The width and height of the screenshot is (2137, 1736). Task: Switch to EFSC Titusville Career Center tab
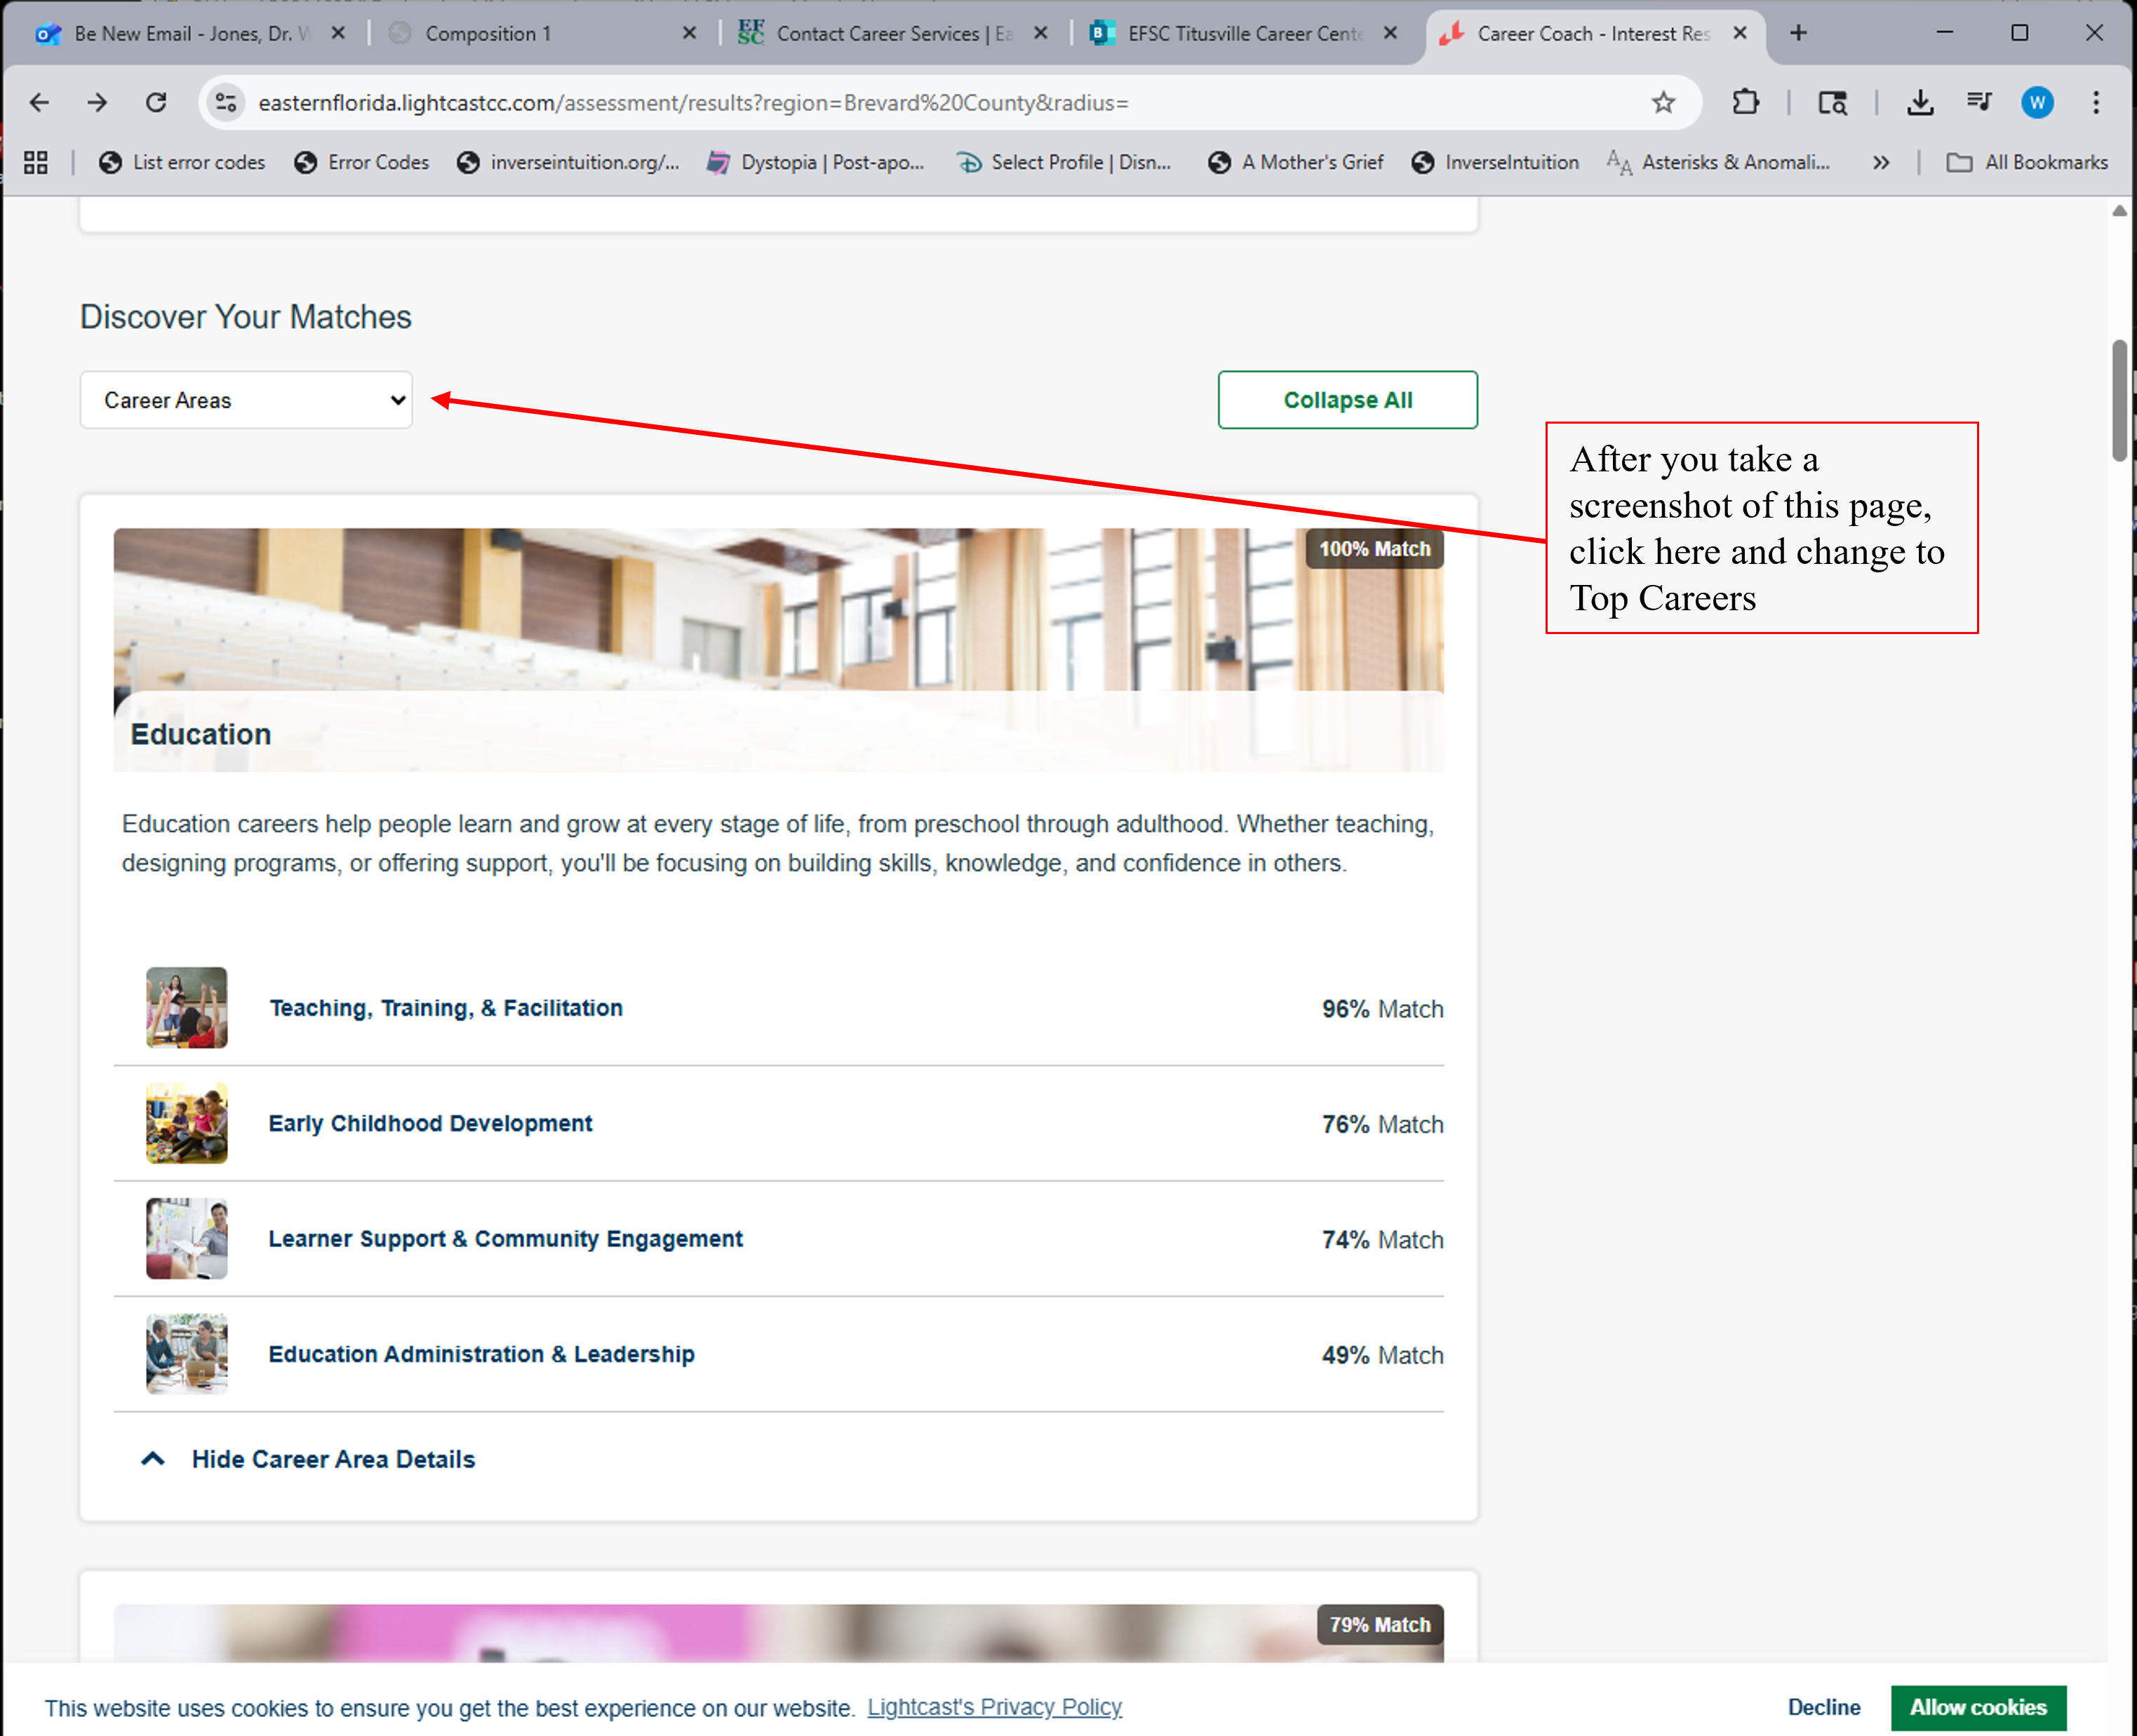(x=1243, y=33)
